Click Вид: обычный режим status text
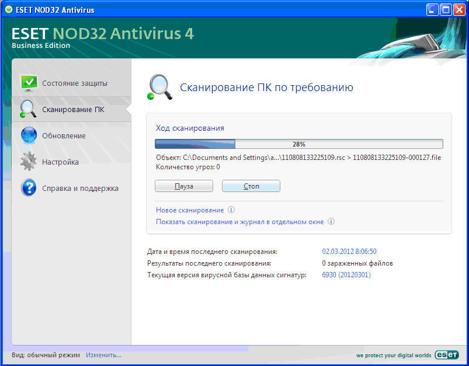The width and height of the screenshot is (469, 366). coord(46,355)
